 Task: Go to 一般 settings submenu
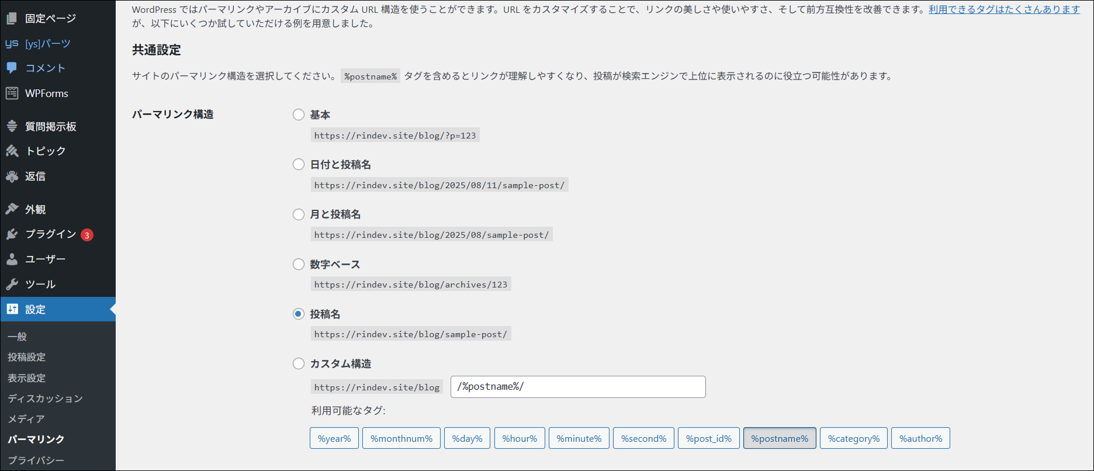point(18,337)
